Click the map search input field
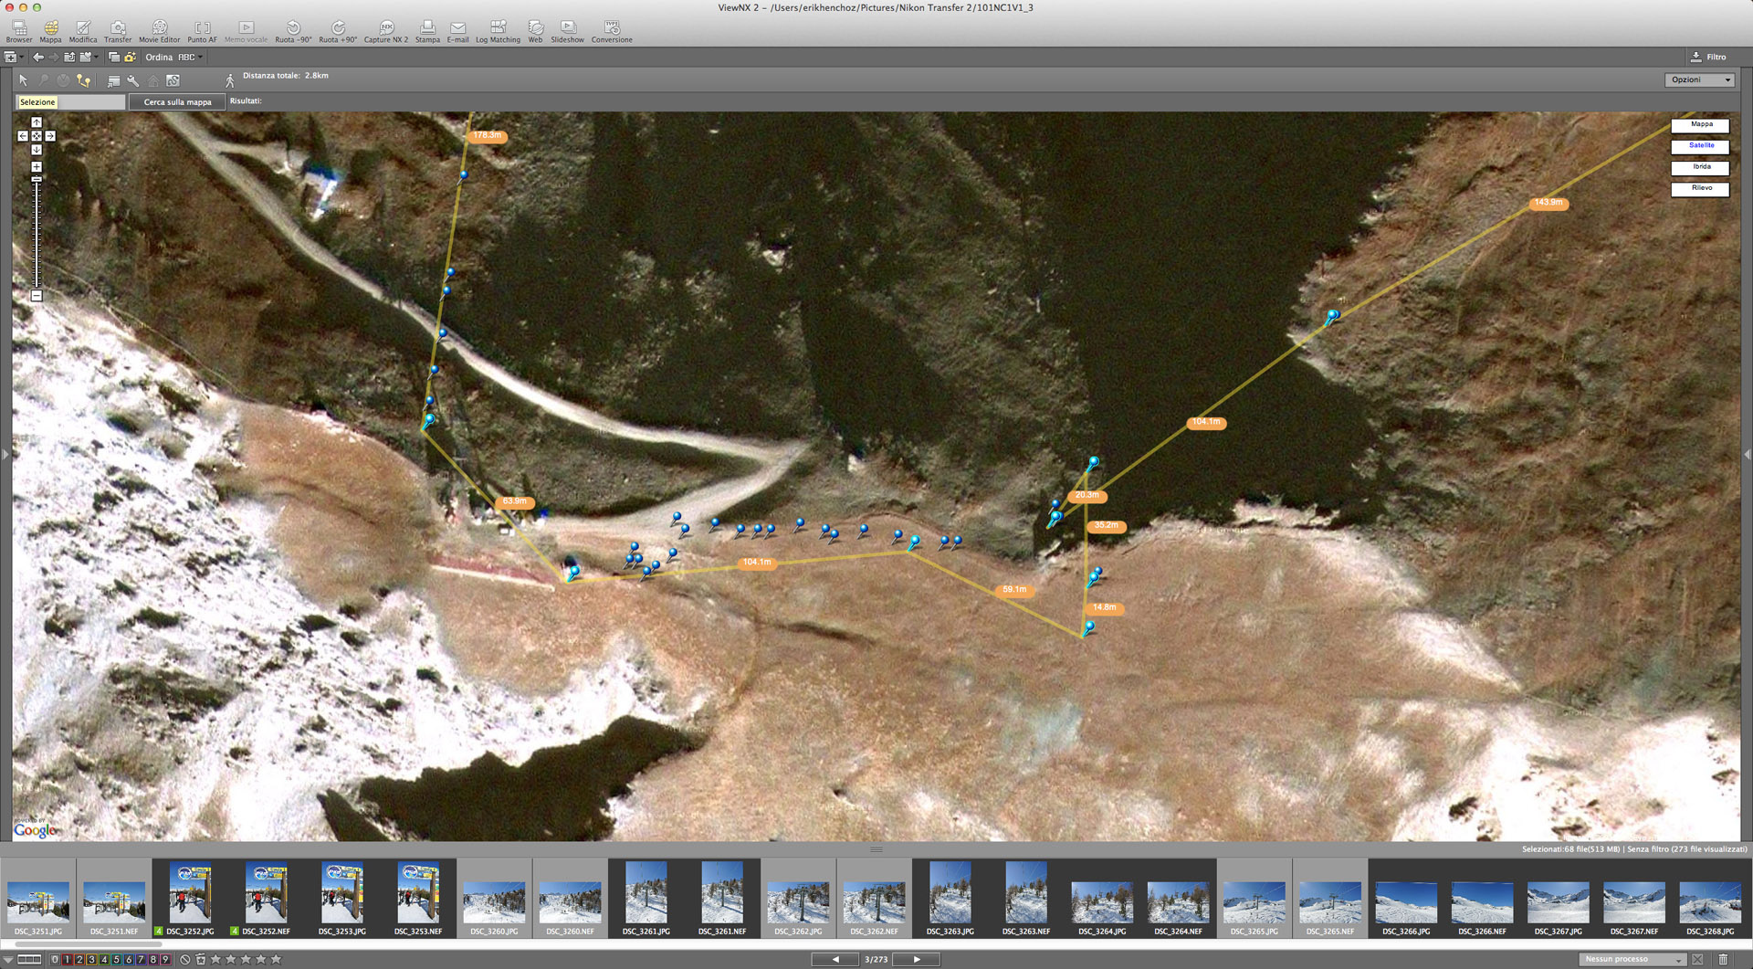The width and height of the screenshot is (1753, 969). click(x=71, y=102)
